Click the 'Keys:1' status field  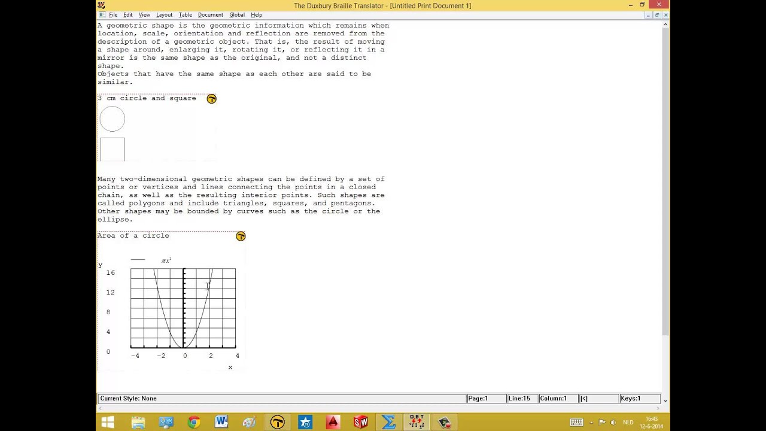tap(640, 399)
